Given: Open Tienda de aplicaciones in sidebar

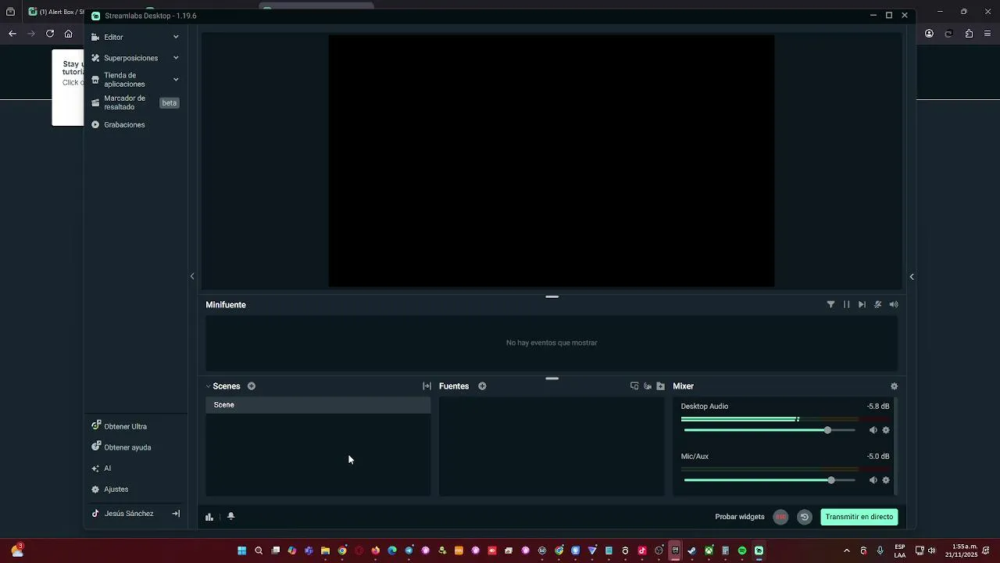Looking at the screenshot, I should point(124,80).
